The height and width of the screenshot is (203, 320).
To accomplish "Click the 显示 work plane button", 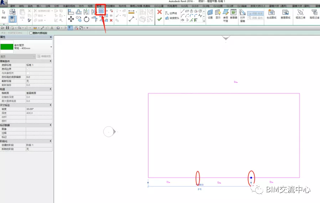I will click(218, 14).
